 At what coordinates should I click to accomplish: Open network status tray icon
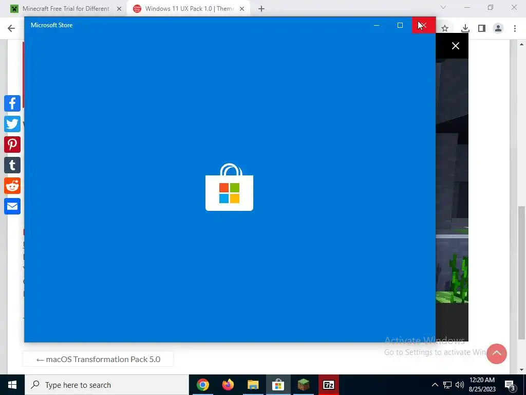[x=447, y=385]
